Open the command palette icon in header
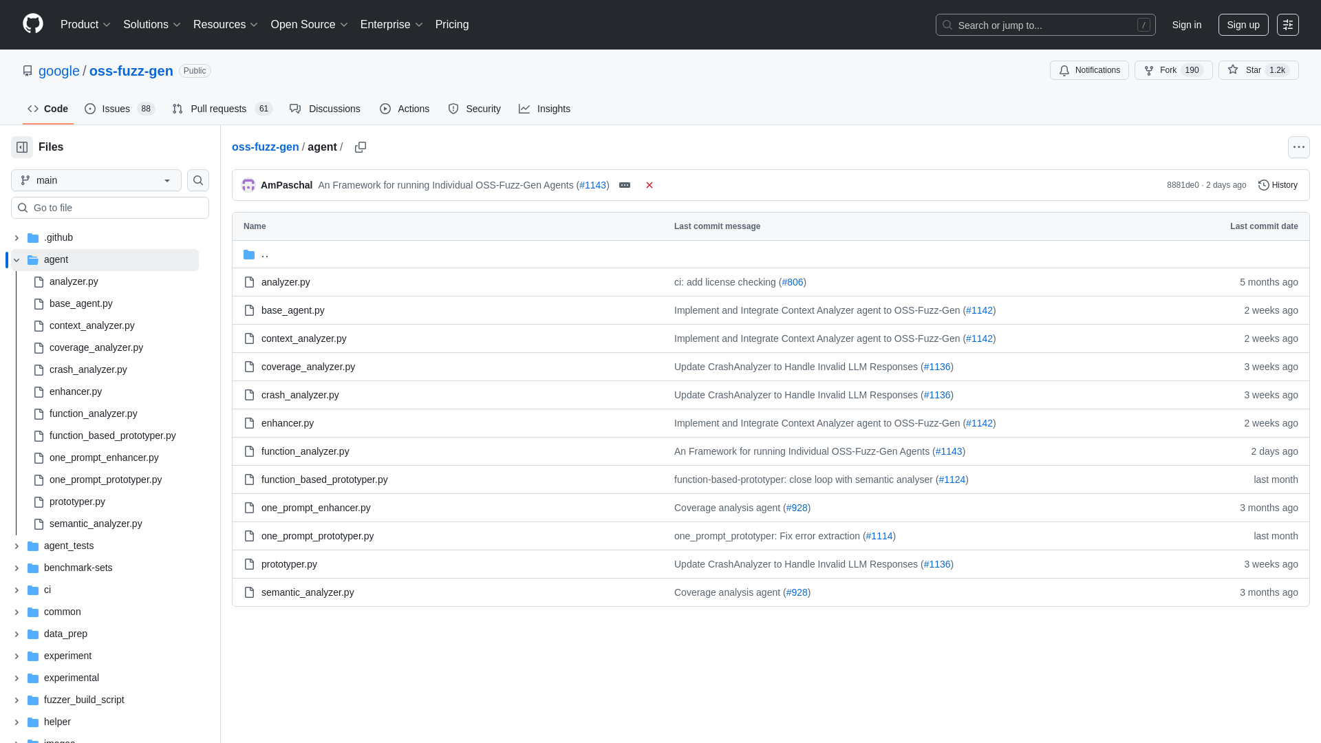Viewport: 1321px width, 743px height. (x=1288, y=25)
